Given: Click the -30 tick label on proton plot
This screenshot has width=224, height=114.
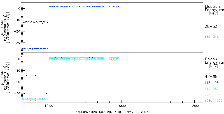Looking at the screenshot, I should pos(18,93).
